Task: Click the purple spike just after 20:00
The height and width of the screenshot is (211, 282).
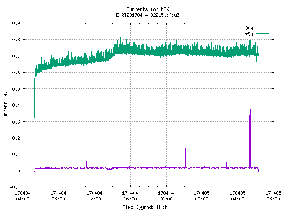Action: (x=169, y=160)
